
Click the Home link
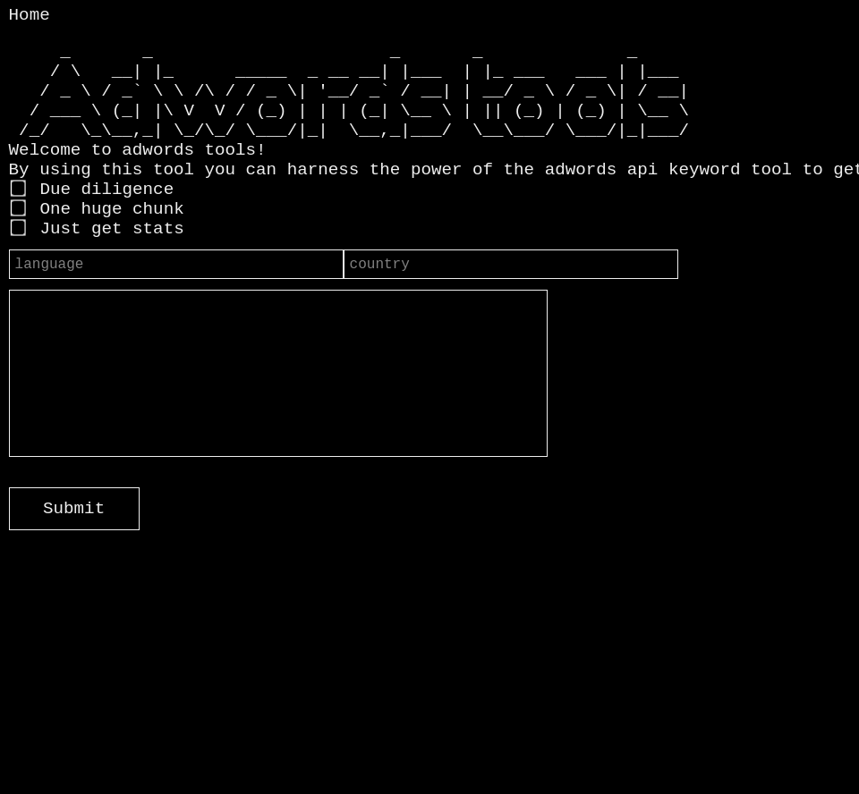click(x=29, y=15)
